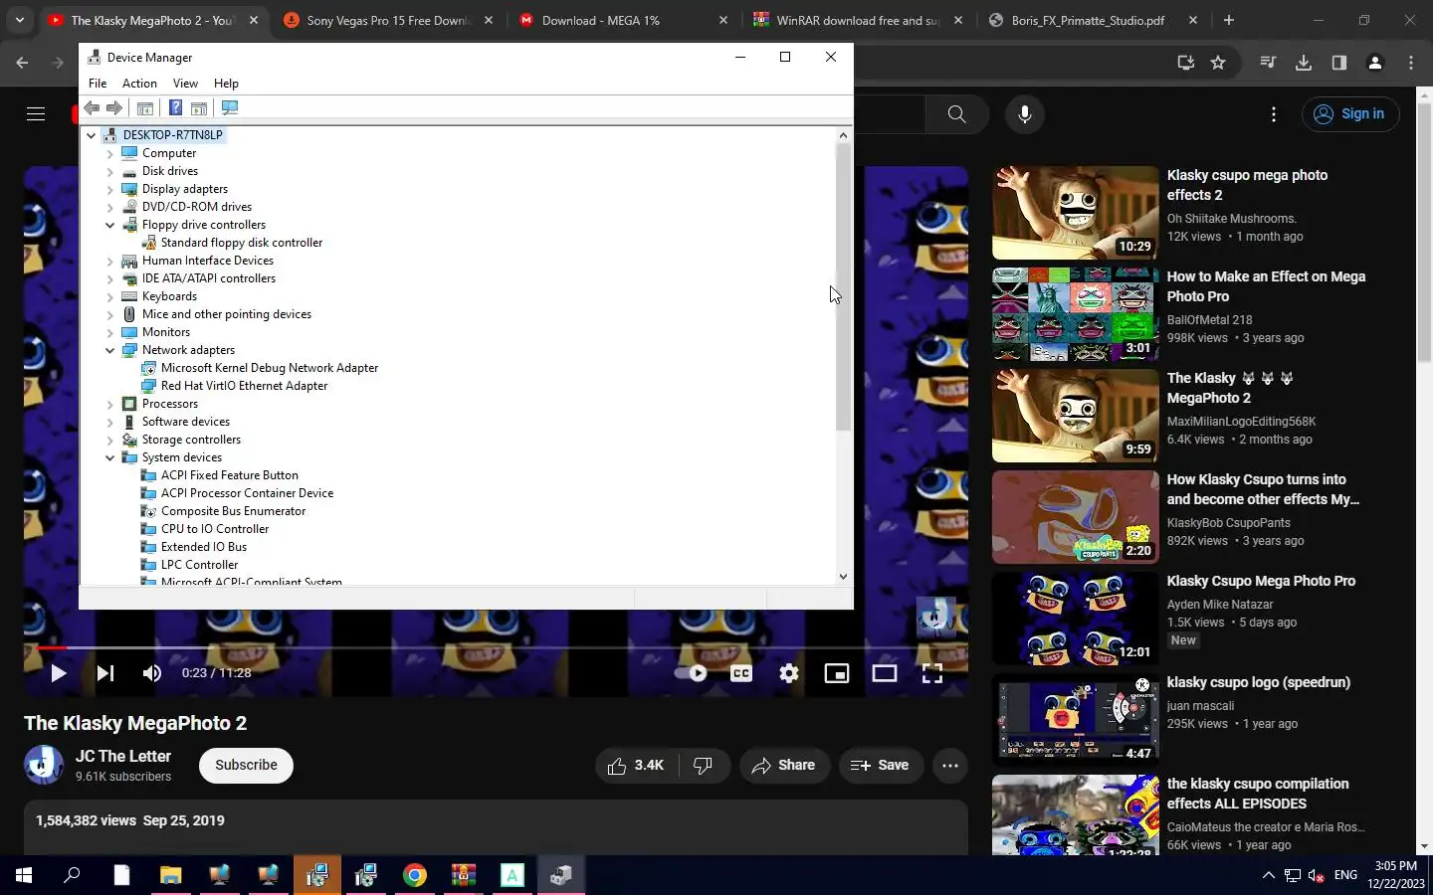Like the video with 3.4K likes

(637, 765)
